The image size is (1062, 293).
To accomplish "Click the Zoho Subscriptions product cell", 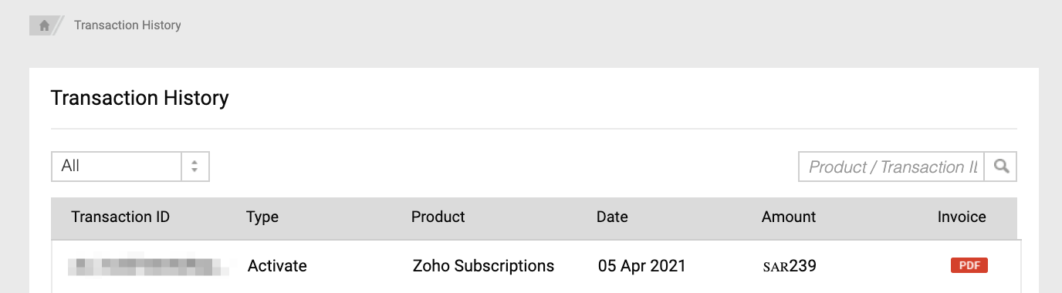I will pyautogui.click(x=483, y=266).
